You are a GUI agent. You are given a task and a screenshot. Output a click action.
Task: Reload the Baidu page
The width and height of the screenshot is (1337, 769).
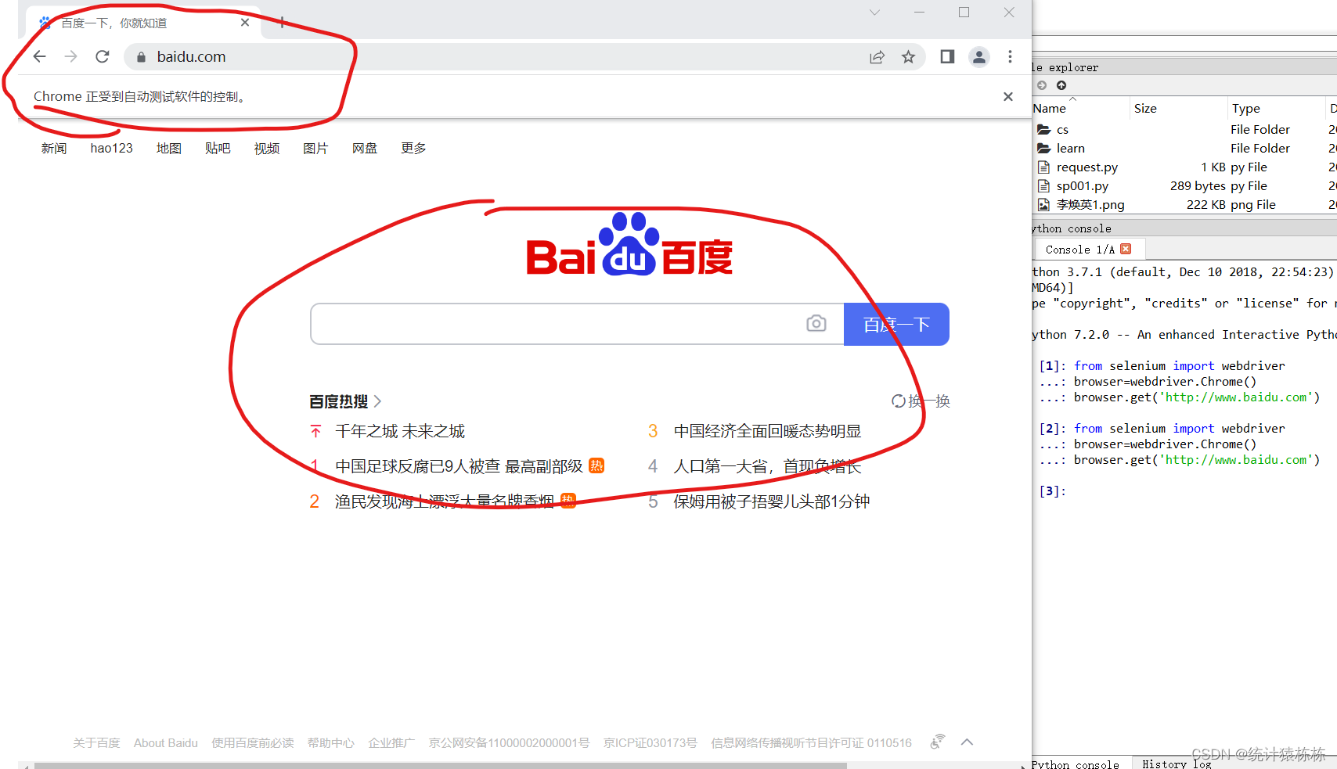pyautogui.click(x=103, y=56)
